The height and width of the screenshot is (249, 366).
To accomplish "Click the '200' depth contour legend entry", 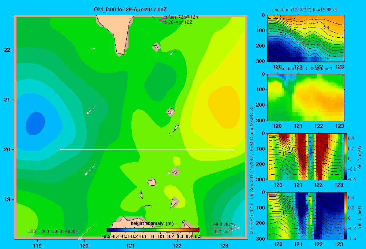I will pos(32,231).
